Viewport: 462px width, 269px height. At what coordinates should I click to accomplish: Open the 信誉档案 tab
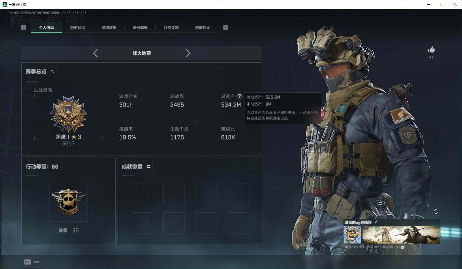point(202,27)
